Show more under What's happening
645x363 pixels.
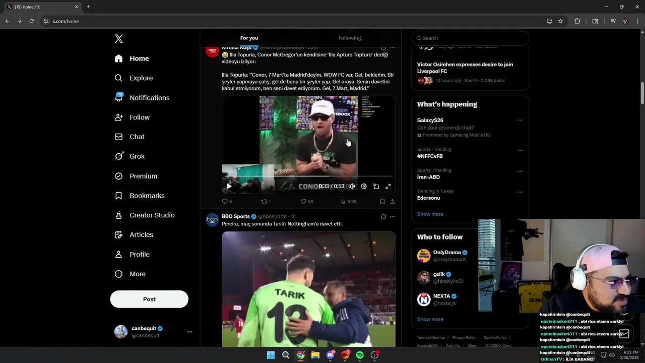tap(430, 214)
